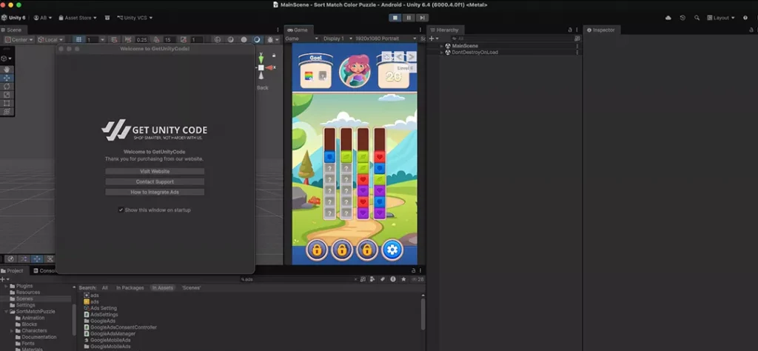Select the Hierarchy tab
Viewport: 758px width, 351px height.
click(x=445, y=30)
